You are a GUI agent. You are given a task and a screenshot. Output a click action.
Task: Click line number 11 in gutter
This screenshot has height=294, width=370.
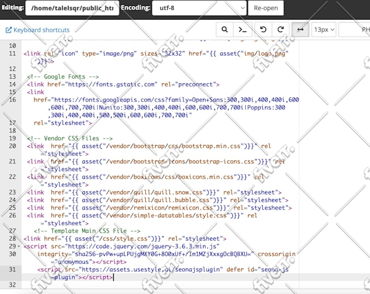(x=13, y=53)
